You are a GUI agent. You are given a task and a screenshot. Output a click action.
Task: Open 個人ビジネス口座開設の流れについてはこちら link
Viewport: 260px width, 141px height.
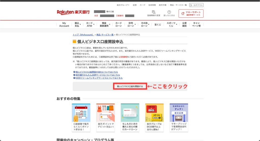tap(97, 72)
